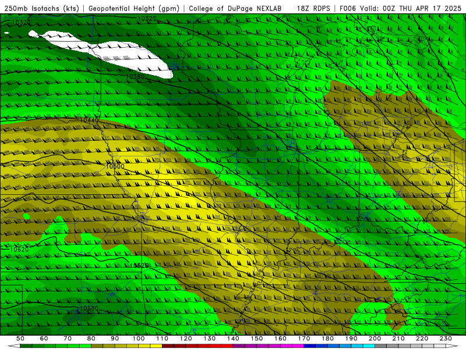
Task: Click the '18Z RDPS' model run label
Action: tap(313, 8)
